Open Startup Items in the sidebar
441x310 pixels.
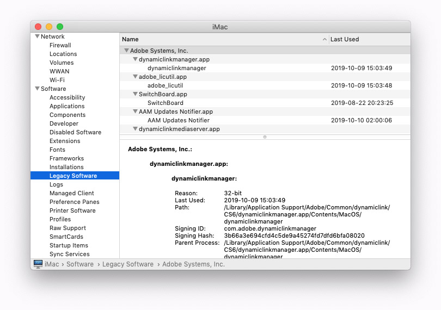(69, 246)
